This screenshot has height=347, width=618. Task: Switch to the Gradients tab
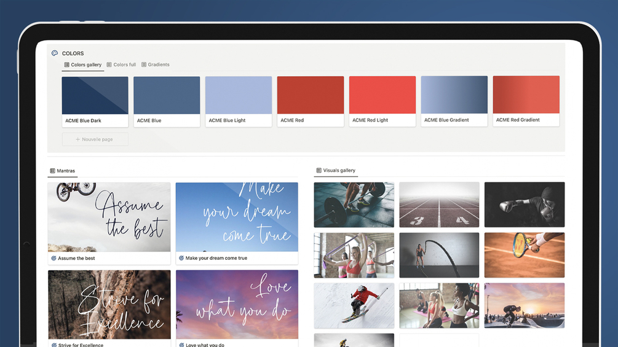pos(156,64)
